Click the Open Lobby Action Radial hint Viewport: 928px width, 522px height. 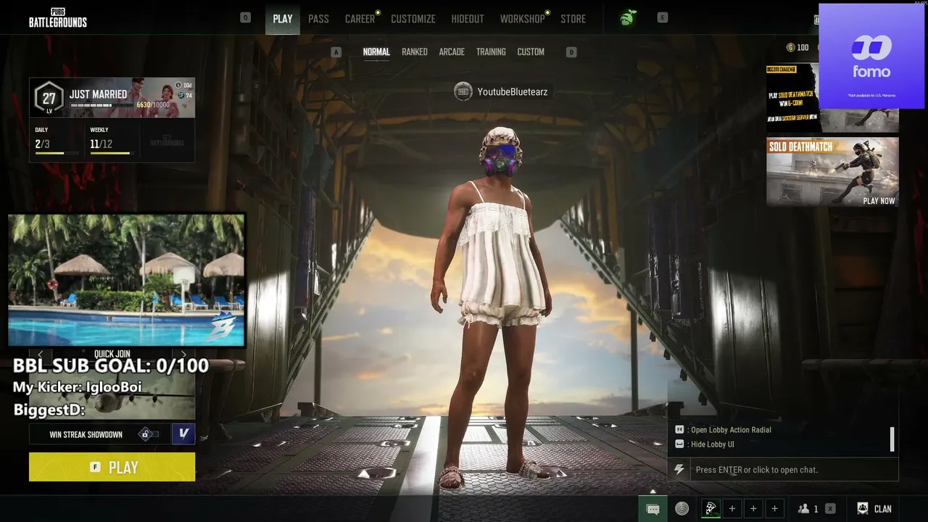(723, 430)
